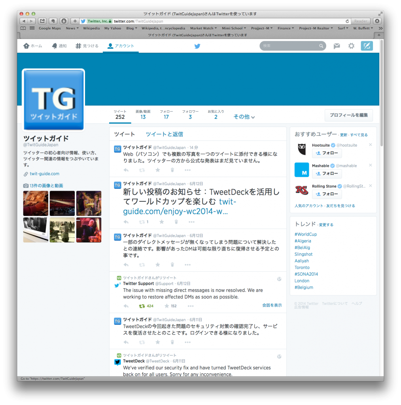Reload page with the refresh icon
This screenshot has height=405, width=401.
tap(347, 21)
